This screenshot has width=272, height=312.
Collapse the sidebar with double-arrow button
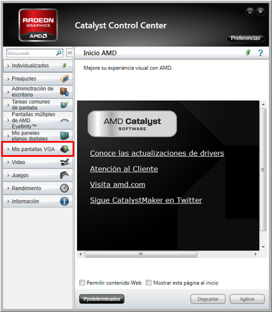click(70, 53)
